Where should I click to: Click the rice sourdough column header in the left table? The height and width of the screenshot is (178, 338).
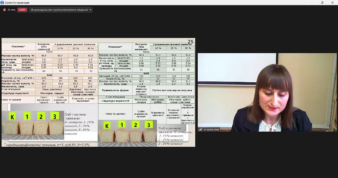pyautogui.click(x=75, y=44)
